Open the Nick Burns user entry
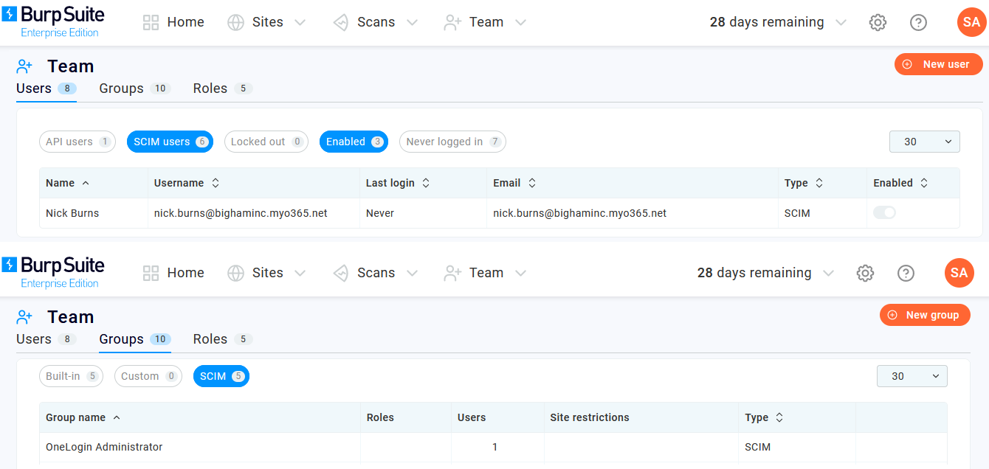The height and width of the screenshot is (469, 989). (x=72, y=213)
